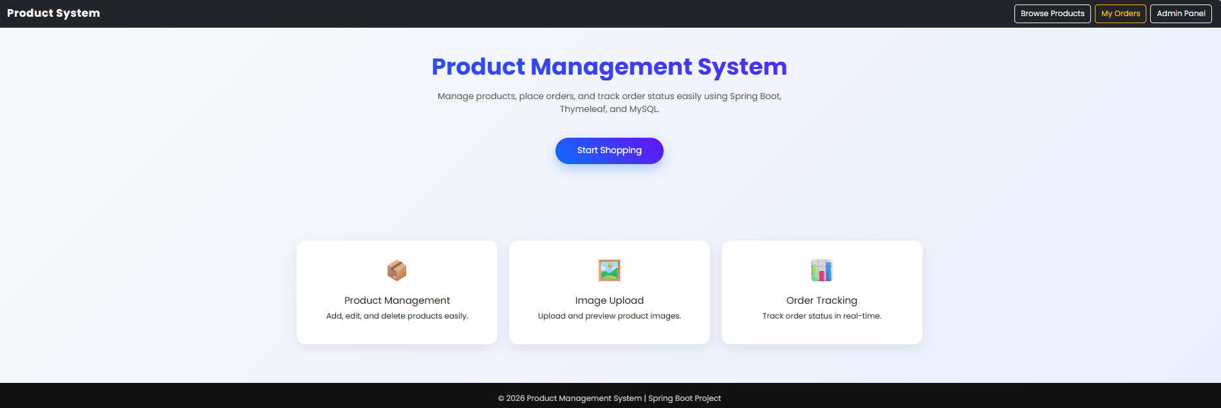Click the 'Track order status in real-time' text
Viewport: 1221px width, 408px height.
click(821, 316)
